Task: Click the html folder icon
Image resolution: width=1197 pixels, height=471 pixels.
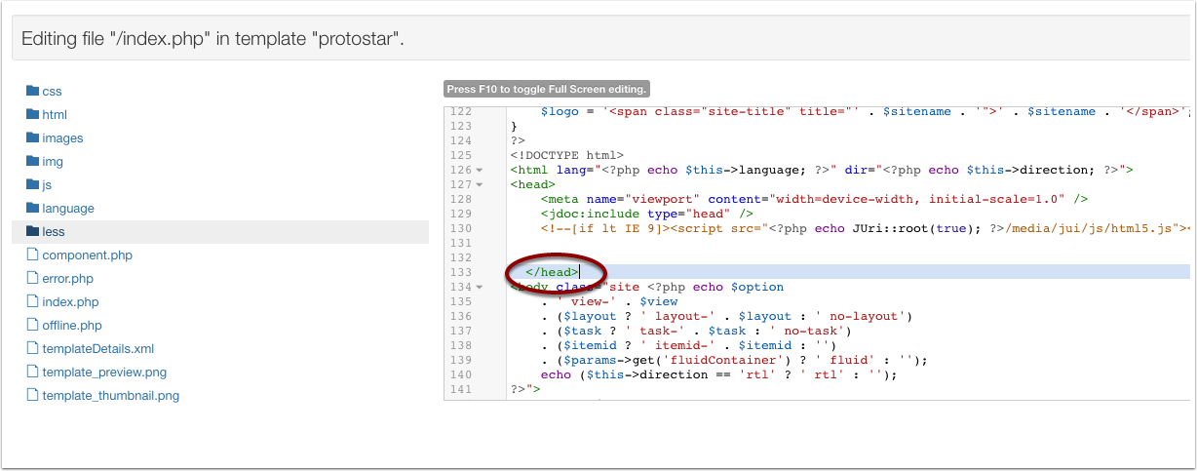Action: [32, 114]
